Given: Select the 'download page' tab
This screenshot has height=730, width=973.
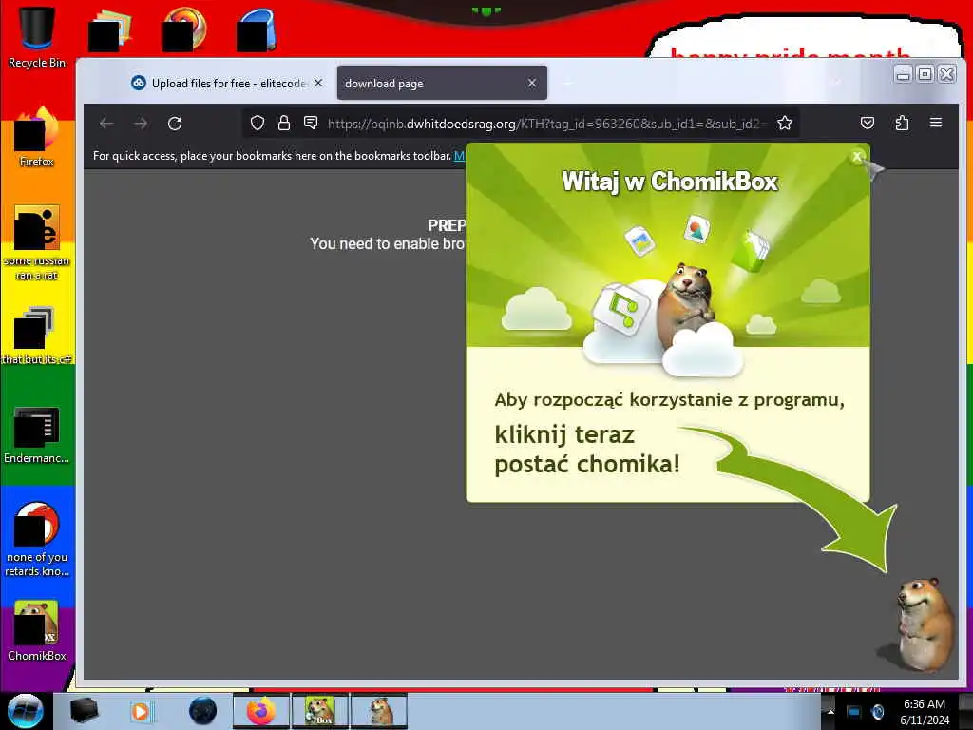Looking at the screenshot, I should pos(442,83).
